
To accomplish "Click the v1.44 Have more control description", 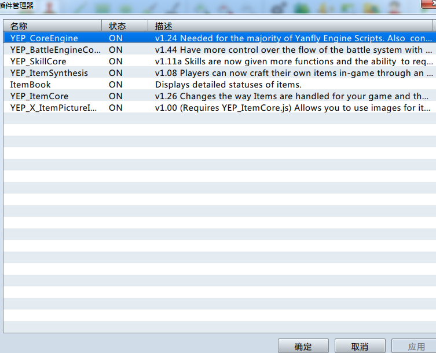I will click(294, 50).
